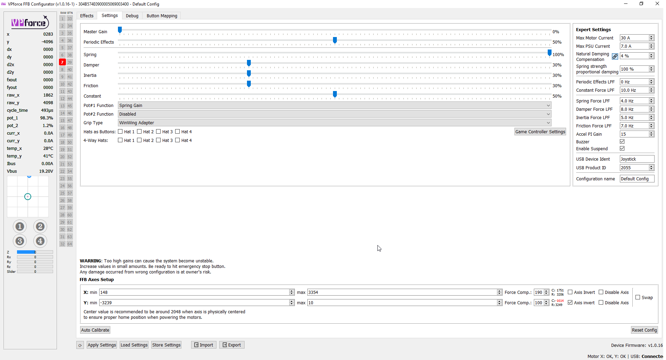Click the Master Gain slider handle
The image size is (666, 360).
point(120,30)
